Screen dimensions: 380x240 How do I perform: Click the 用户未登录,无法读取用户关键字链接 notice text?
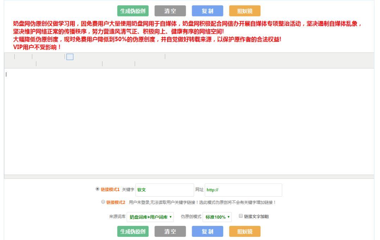[202, 202]
